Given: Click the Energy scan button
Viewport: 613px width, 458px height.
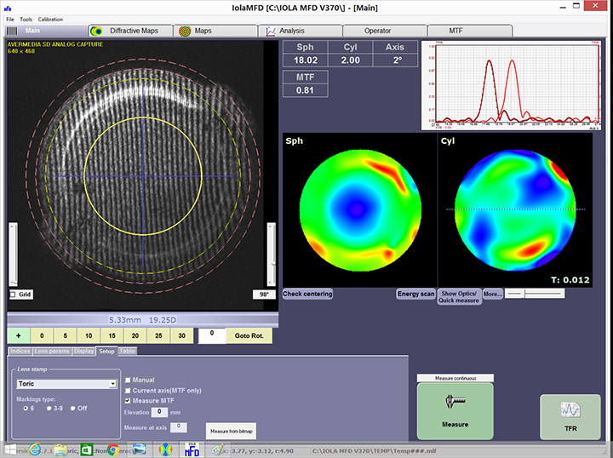Looking at the screenshot, I should point(416,294).
